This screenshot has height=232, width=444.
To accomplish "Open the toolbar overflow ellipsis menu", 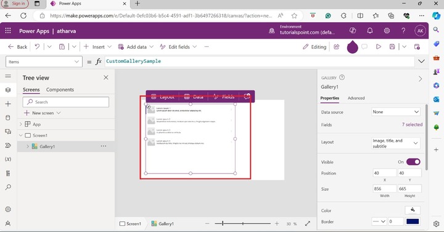I will coord(207,47).
